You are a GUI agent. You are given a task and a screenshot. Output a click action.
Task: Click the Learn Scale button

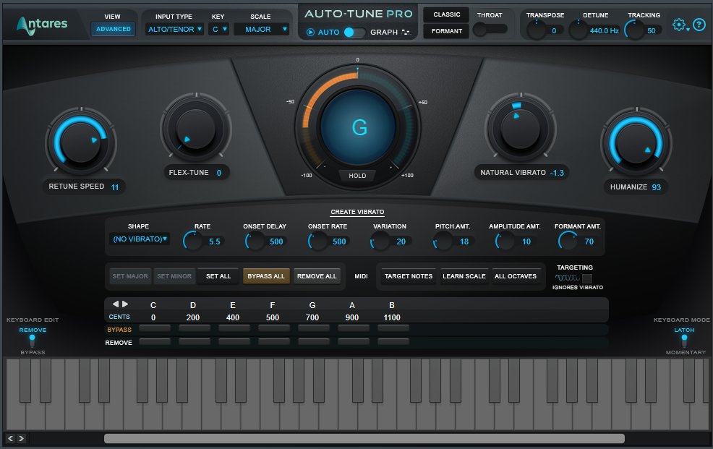[x=464, y=276]
